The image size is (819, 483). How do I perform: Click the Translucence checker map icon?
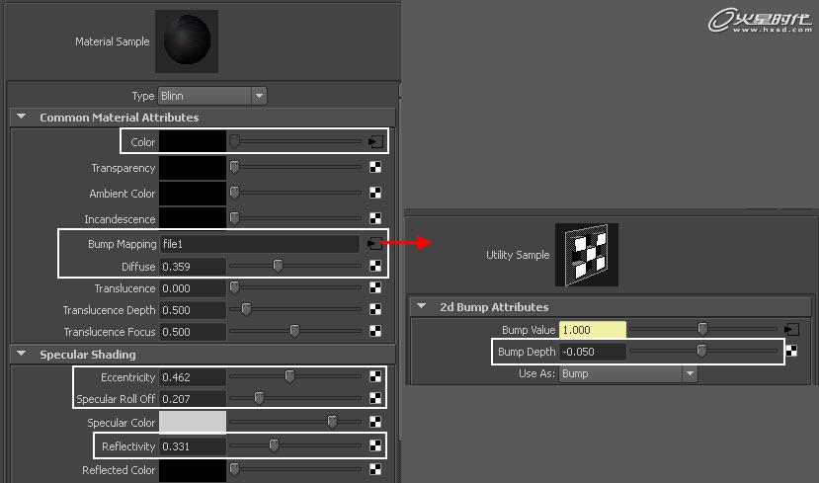click(375, 287)
